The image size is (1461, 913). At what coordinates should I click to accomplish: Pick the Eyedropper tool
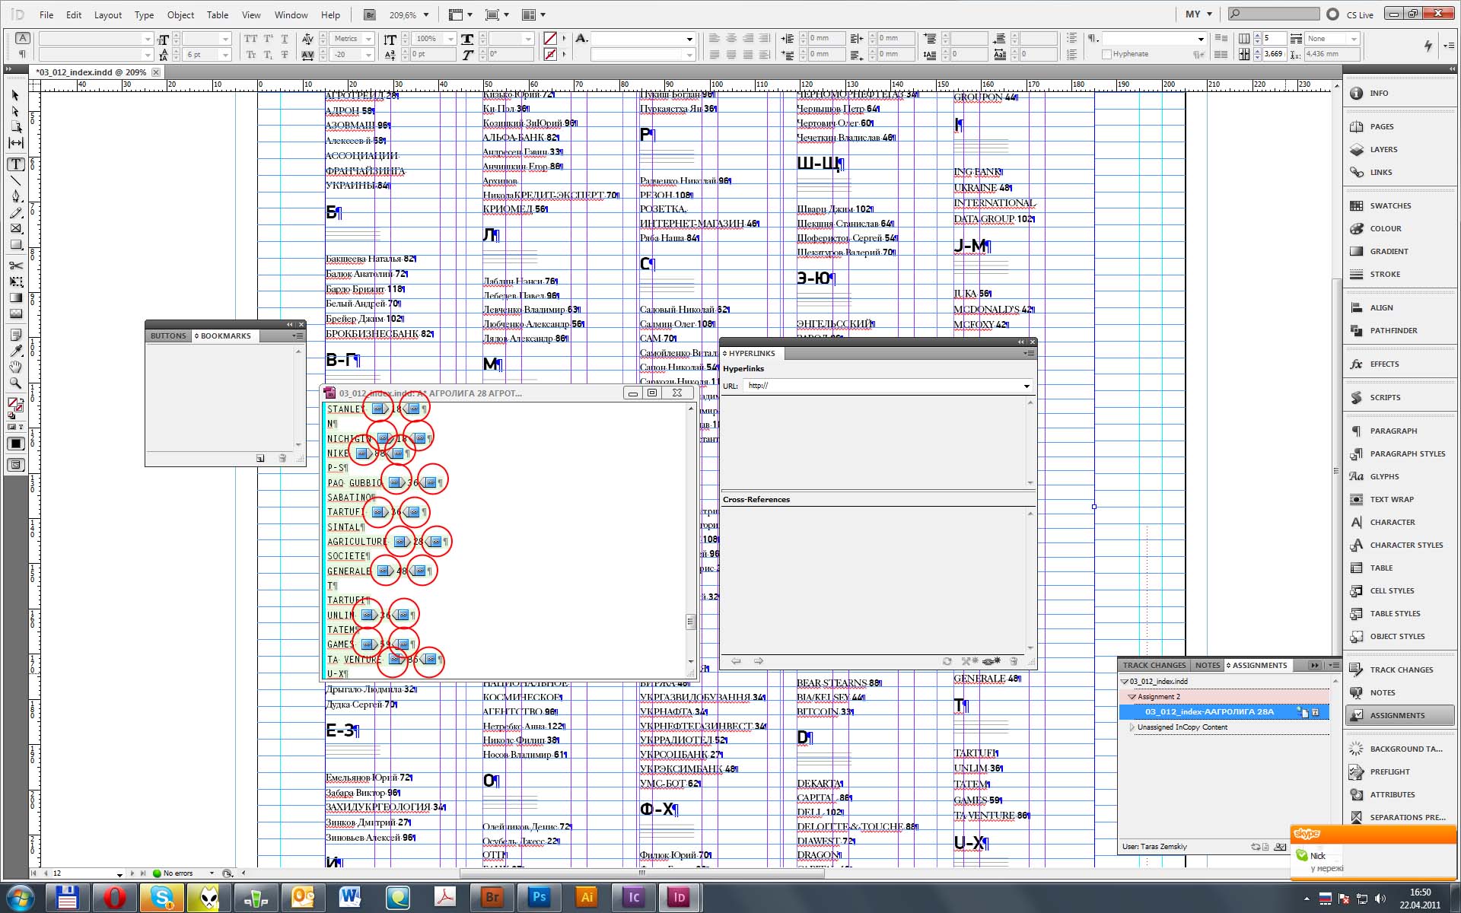[x=15, y=351]
